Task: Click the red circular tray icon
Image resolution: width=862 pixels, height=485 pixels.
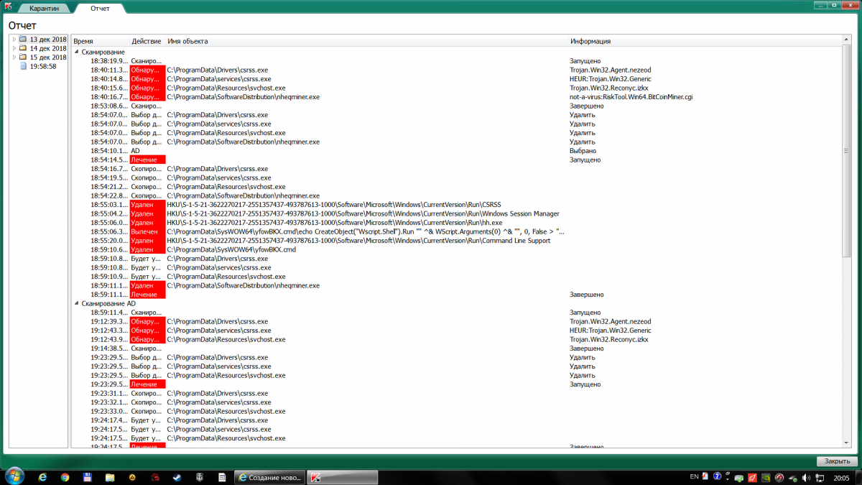Action: tap(779, 477)
